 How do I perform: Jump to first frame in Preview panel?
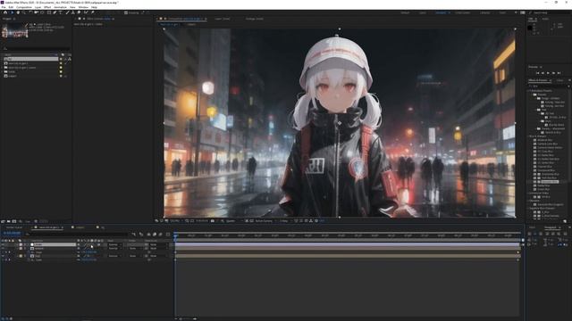point(537,73)
